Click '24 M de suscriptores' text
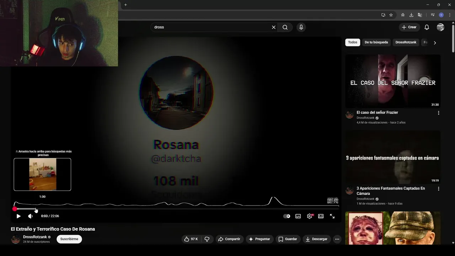 [36, 242]
